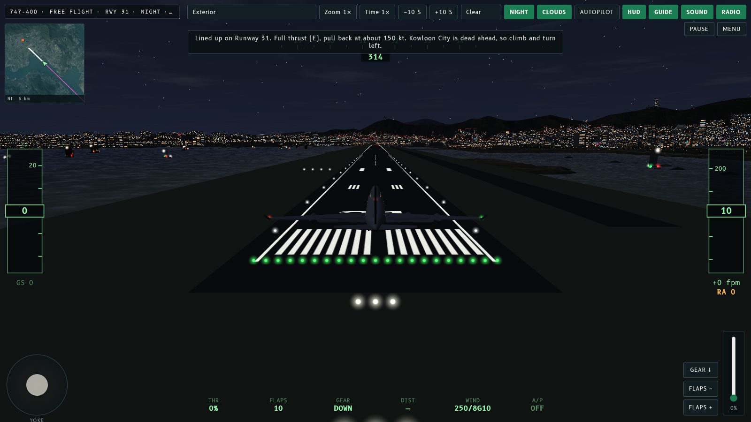Enable AUTOPILOT

(597, 12)
